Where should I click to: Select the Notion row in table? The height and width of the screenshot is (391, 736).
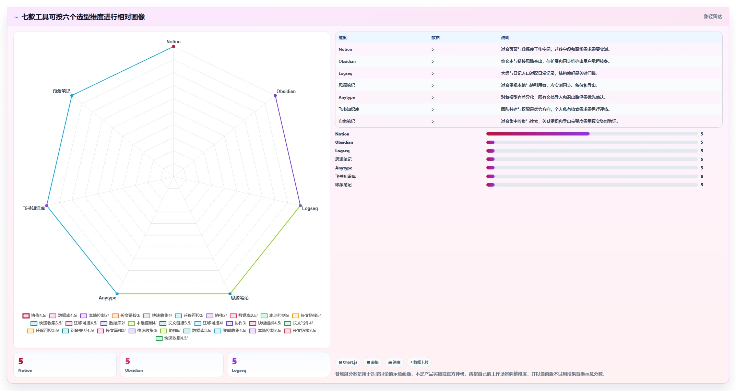529,49
